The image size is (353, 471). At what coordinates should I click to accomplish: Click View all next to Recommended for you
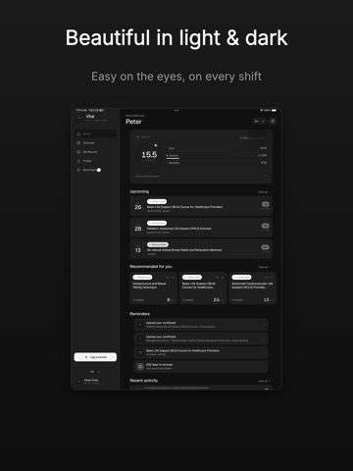[x=264, y=267]
